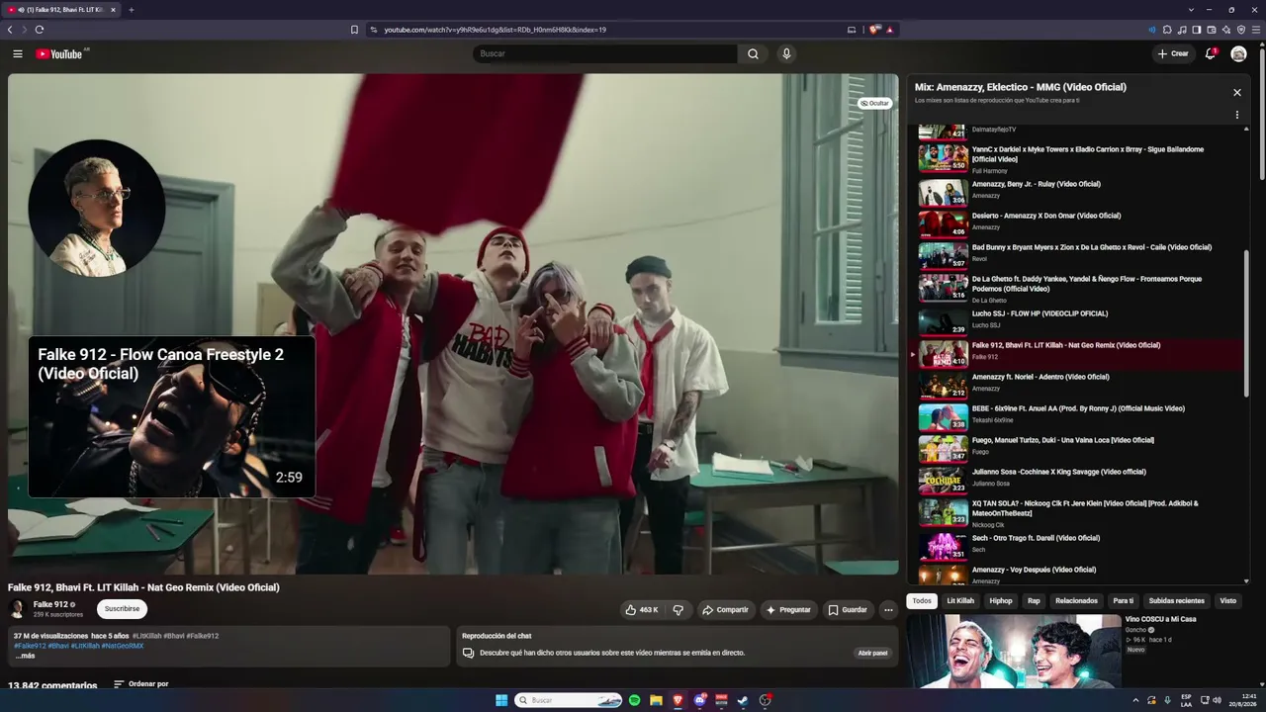Open the Vino COSCU a Mi Casa recommended video
Screen dimensions: 1266x712
click(1076, 652)
